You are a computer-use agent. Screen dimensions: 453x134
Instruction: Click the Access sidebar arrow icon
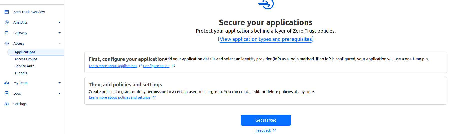click(x=7, y=43)
